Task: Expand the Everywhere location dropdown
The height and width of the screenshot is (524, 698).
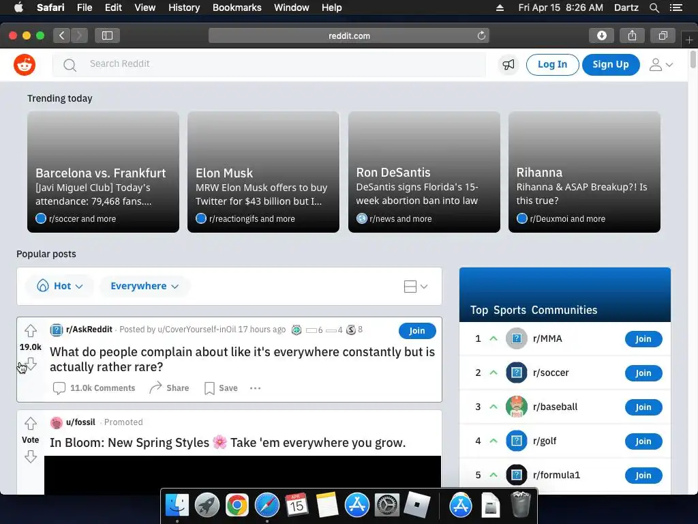Action: (x=145, y=286)
